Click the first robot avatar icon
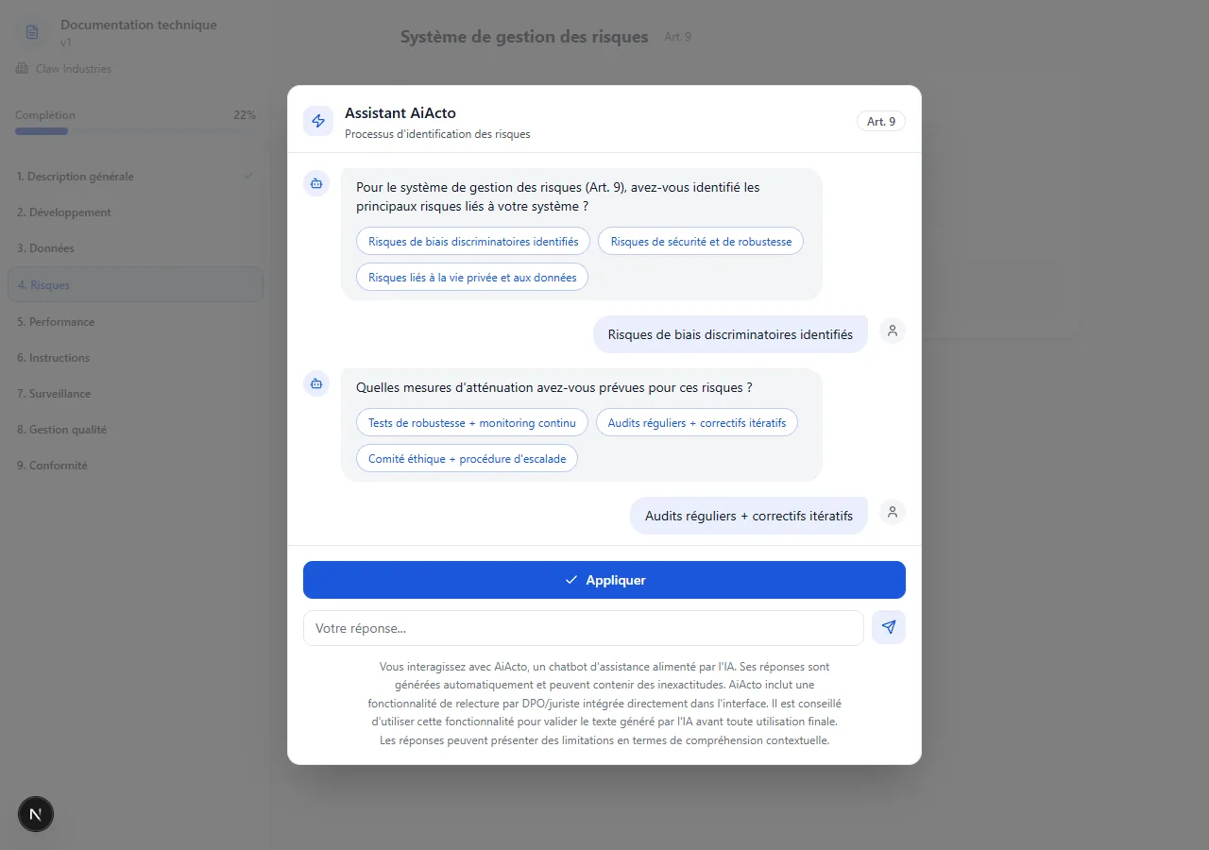 pyautogui.click(x=316, y=183)
